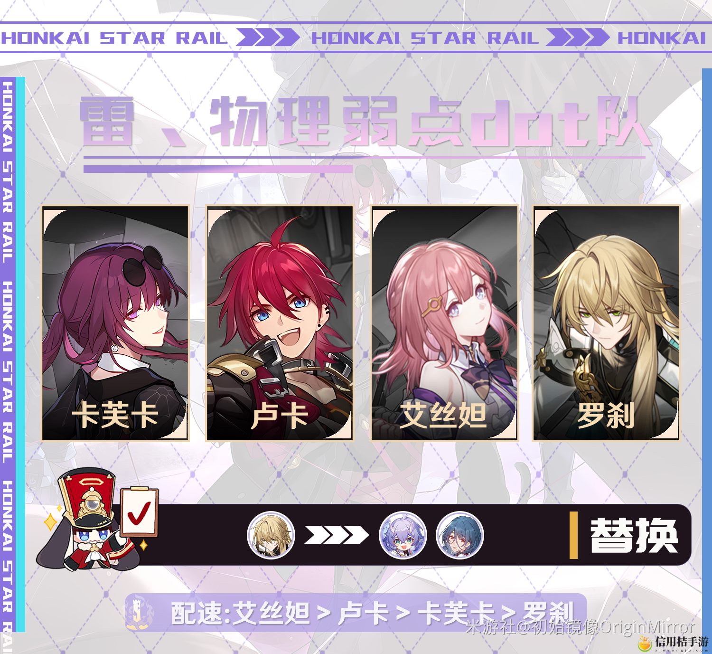
Task: Choose the 罗刹 character card
Action: pos(607,323)
